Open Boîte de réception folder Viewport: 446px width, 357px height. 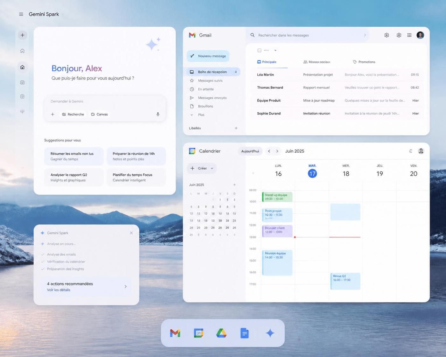(x=213, y=72)
